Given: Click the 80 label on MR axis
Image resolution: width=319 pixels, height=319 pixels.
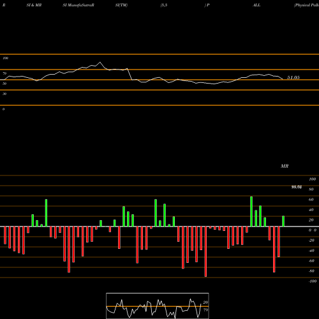Looking at the screenshot, I should click(311, 189).
